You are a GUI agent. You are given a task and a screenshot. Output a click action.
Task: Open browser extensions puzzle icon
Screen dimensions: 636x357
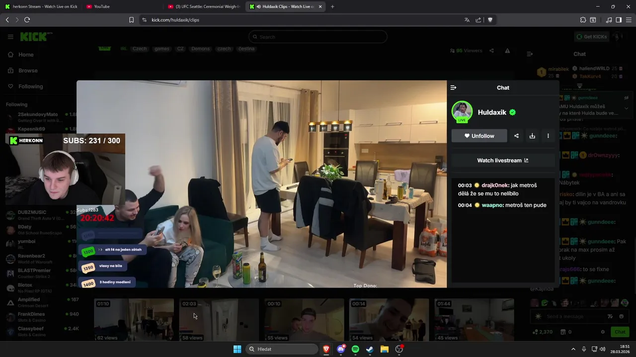(583, 20)
